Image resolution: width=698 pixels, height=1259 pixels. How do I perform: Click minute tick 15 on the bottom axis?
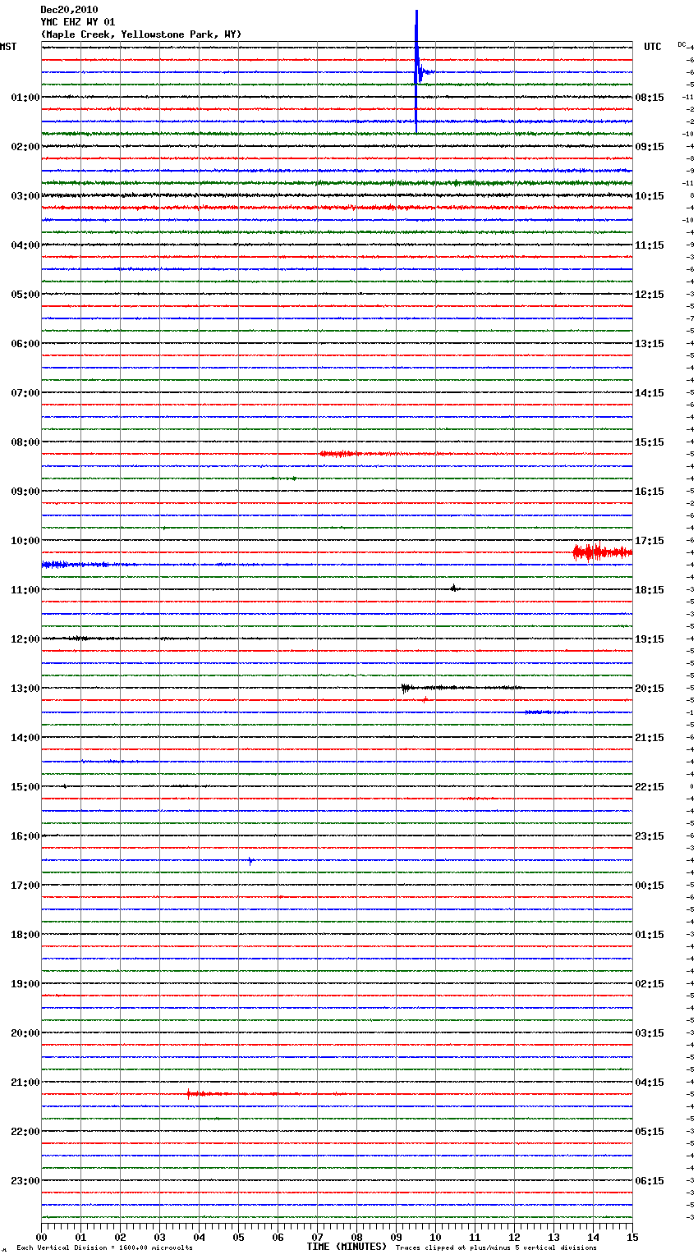(632, 1237)
